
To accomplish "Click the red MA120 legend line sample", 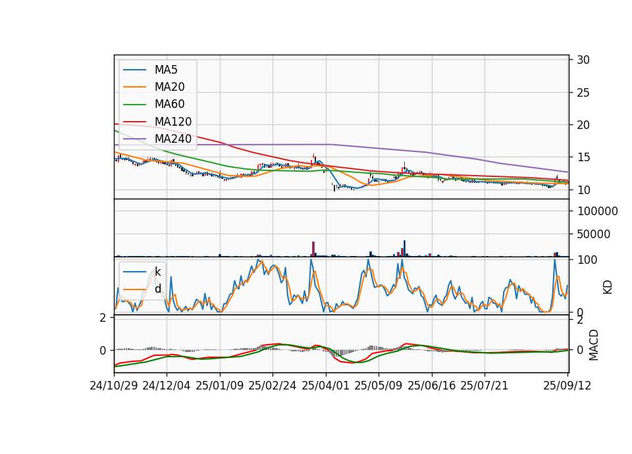I will tap(134, 122).
